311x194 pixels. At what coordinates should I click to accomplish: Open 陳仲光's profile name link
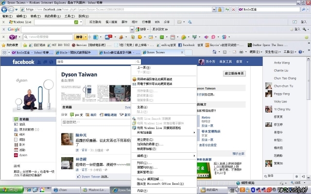click(x=81, y=135)
